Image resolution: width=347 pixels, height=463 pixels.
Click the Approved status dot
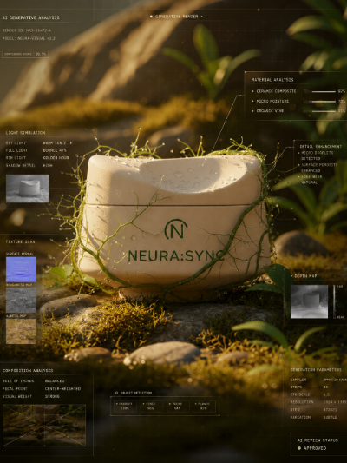(x=299, y=448)
